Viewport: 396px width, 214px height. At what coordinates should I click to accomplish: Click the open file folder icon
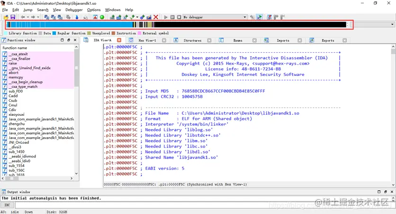tap(6, 17)
